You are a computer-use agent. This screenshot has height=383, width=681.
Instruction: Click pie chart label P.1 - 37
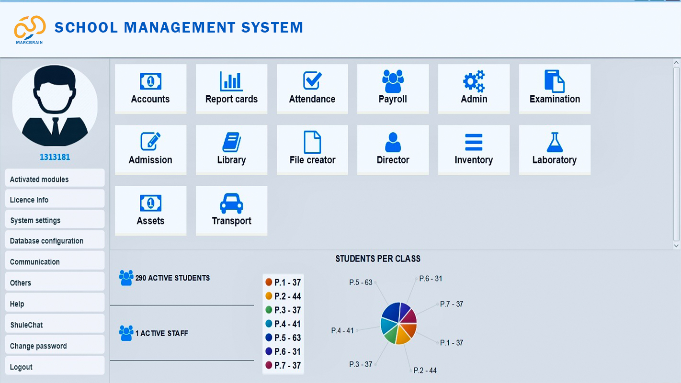(452, 343)
